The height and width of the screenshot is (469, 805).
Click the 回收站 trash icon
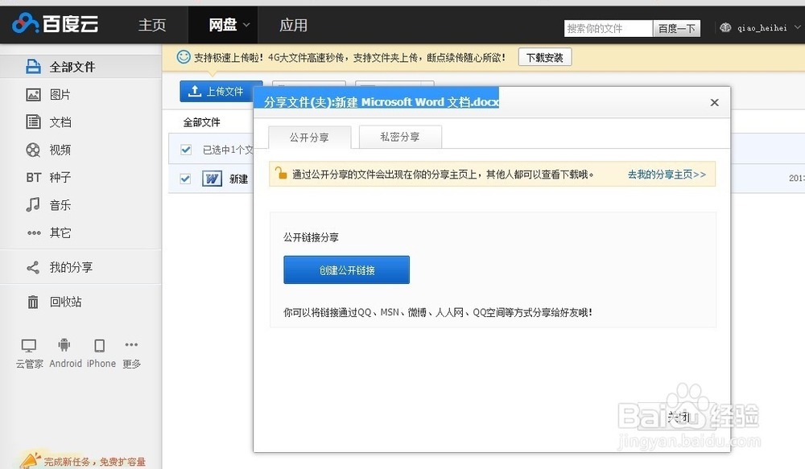pyautogui.click(x=33, y=302)
